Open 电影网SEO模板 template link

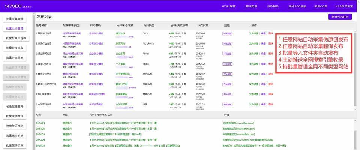point(97,94)
